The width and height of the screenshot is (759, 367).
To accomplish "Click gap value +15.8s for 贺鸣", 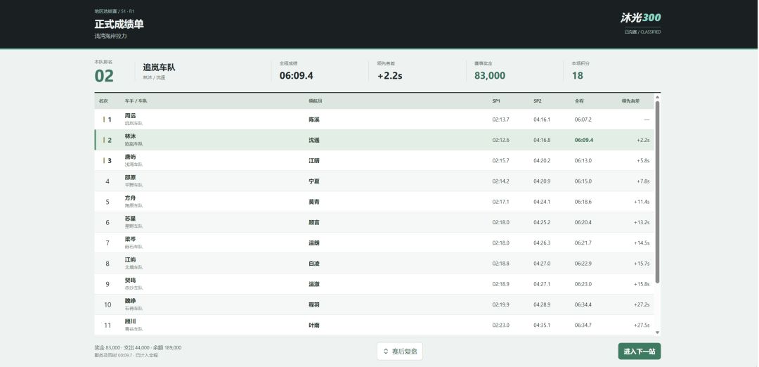I will (642, 284).
